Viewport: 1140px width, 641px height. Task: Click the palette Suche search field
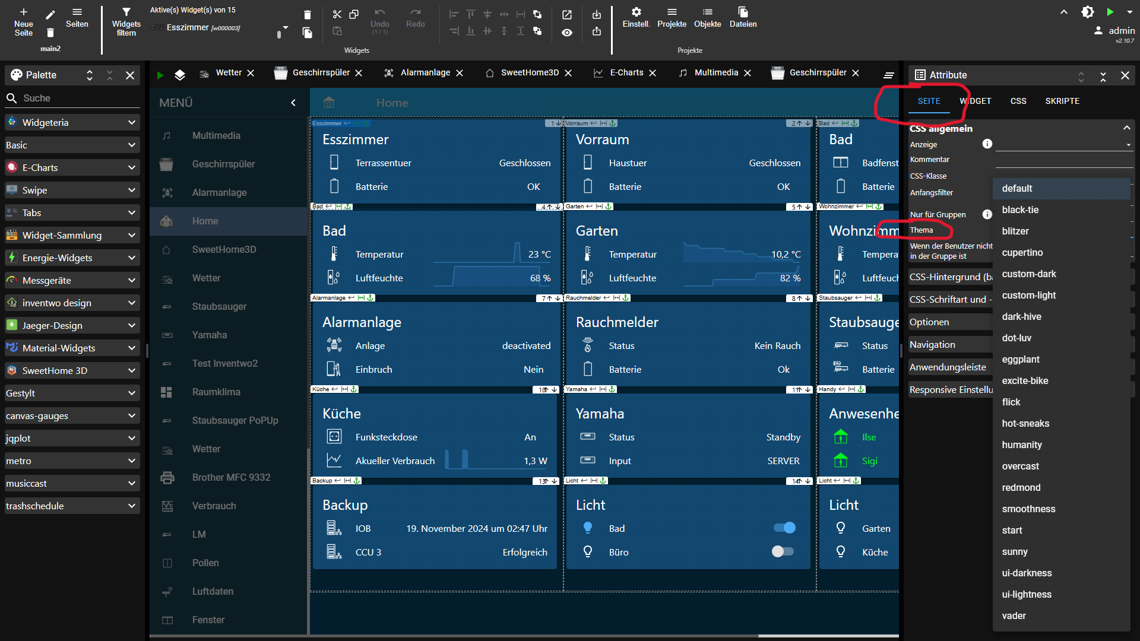[77, 98]
